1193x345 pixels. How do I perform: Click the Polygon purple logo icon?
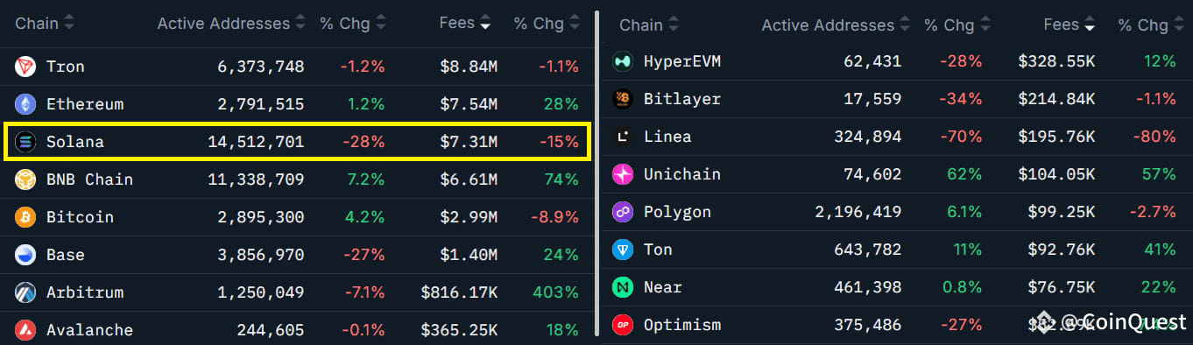click(x=622, y=212)
